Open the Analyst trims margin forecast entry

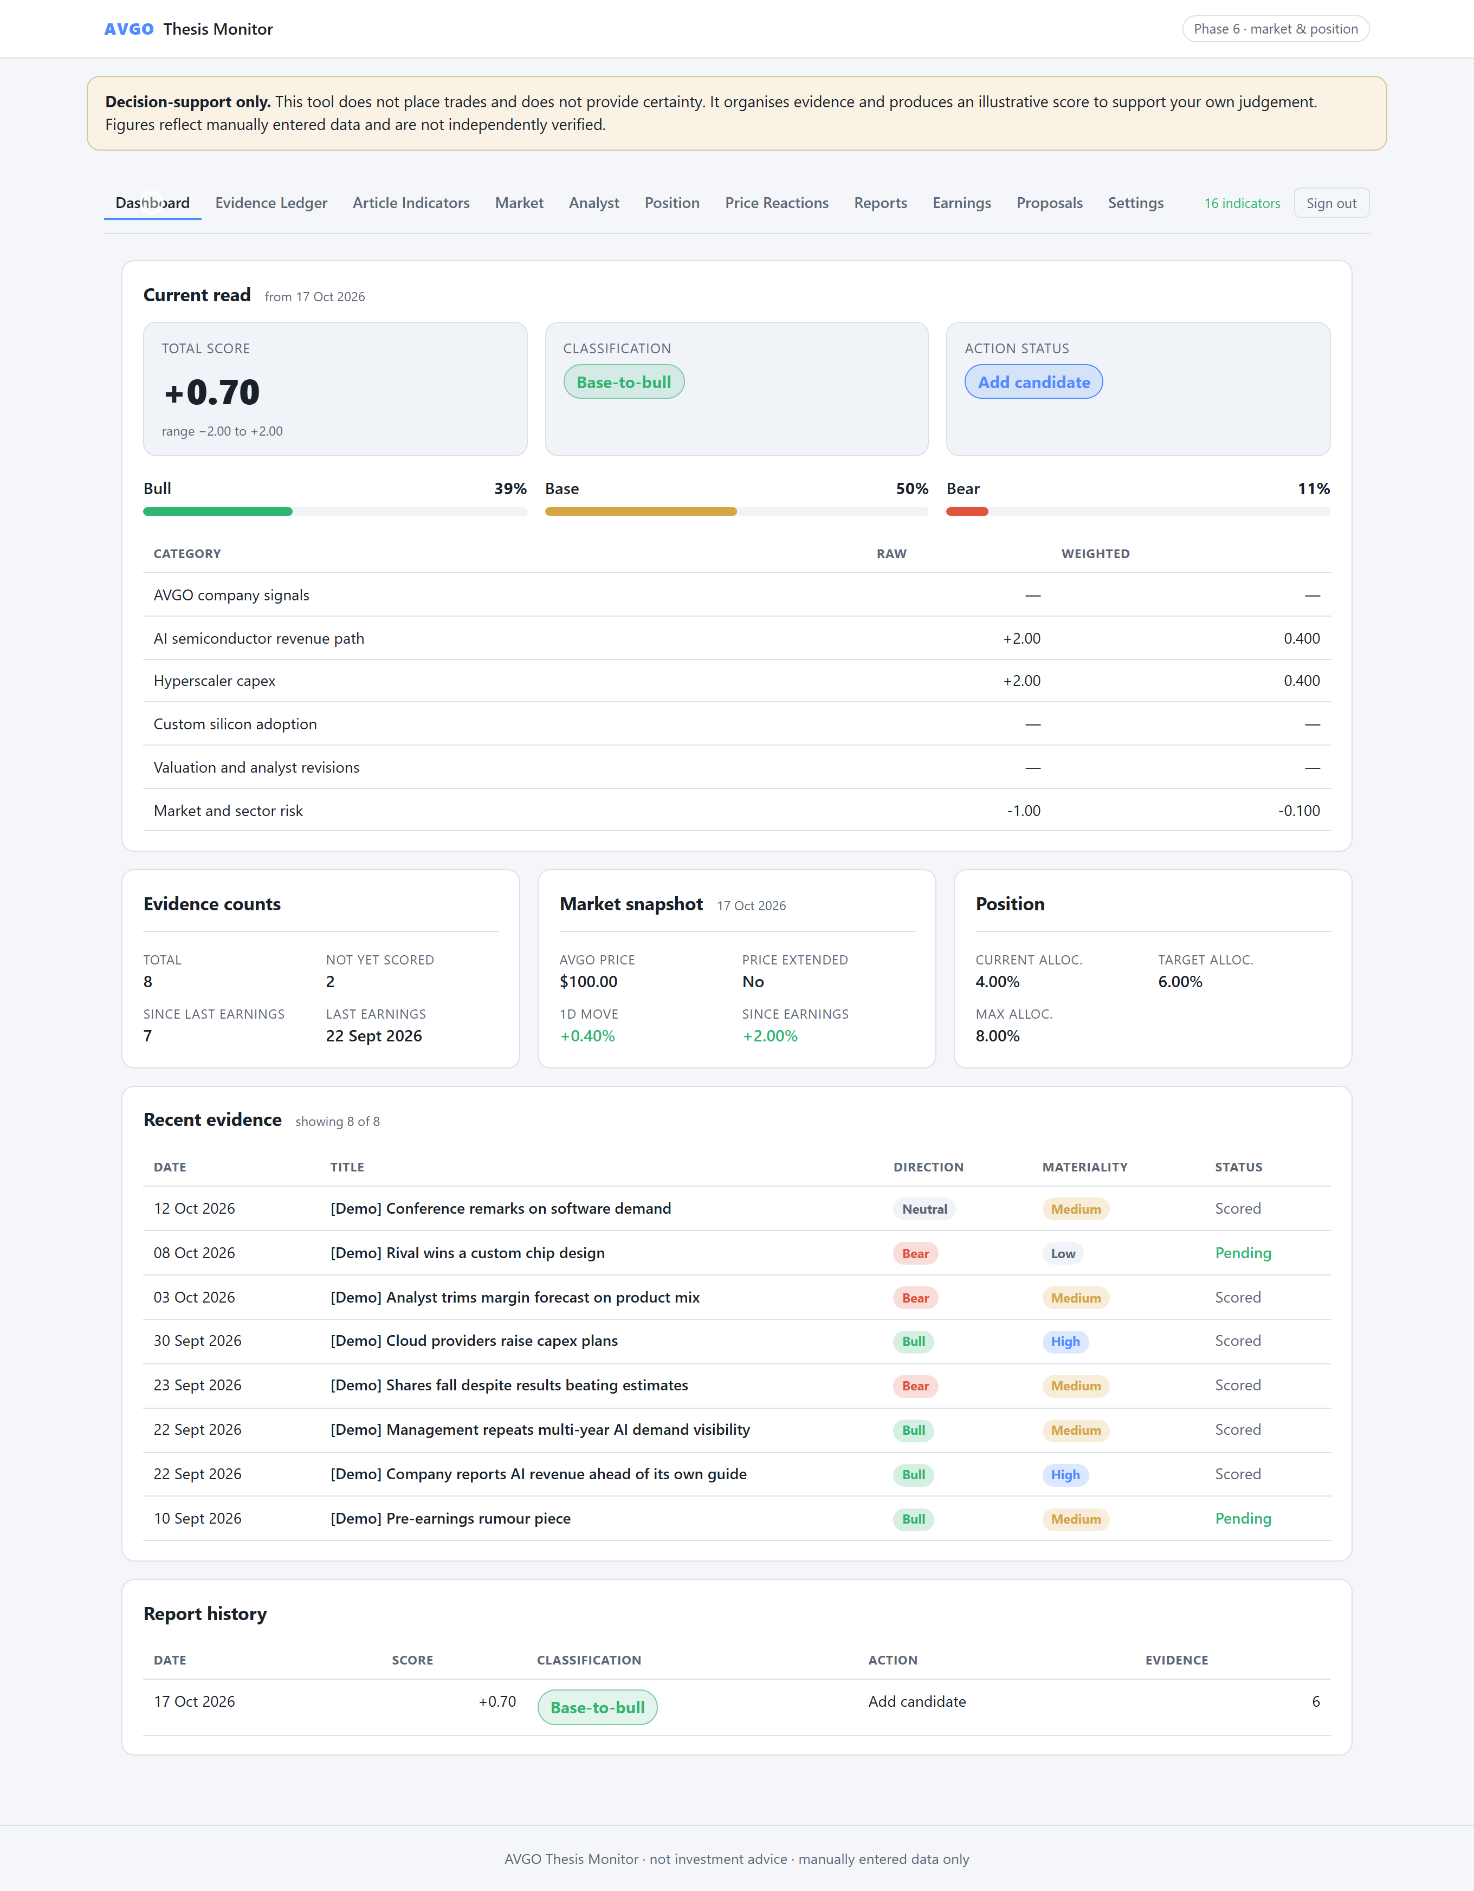(x=515, y=1297)
